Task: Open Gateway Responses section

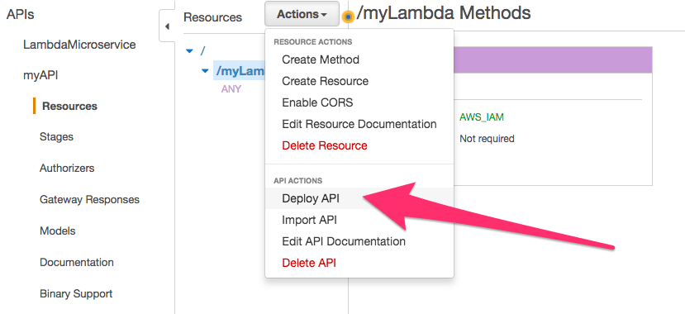Action: click(89, 200)
